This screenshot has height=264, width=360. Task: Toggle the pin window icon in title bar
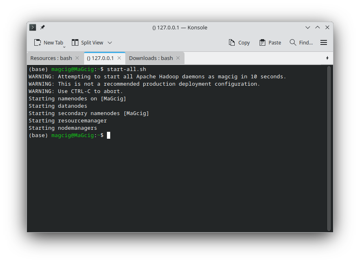click(x=42, y=27)
